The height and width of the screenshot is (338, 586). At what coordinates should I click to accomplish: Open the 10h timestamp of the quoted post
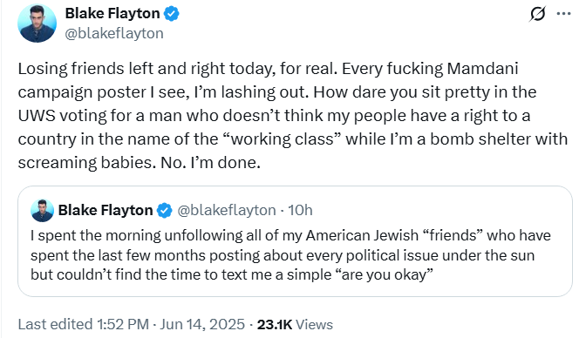(300, 210)
